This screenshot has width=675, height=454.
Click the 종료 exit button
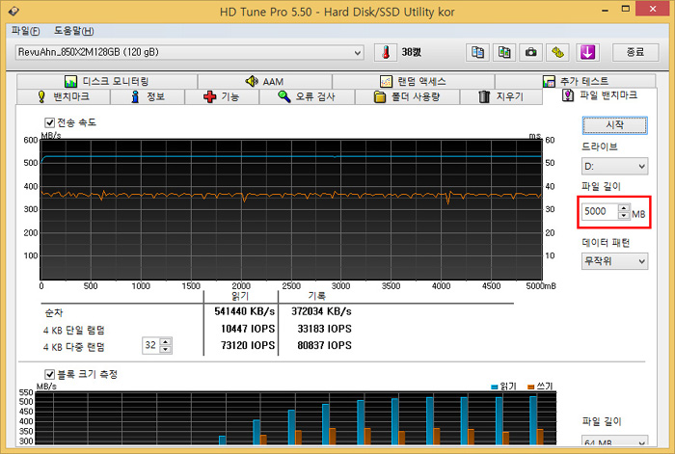(x=634, y=52)
